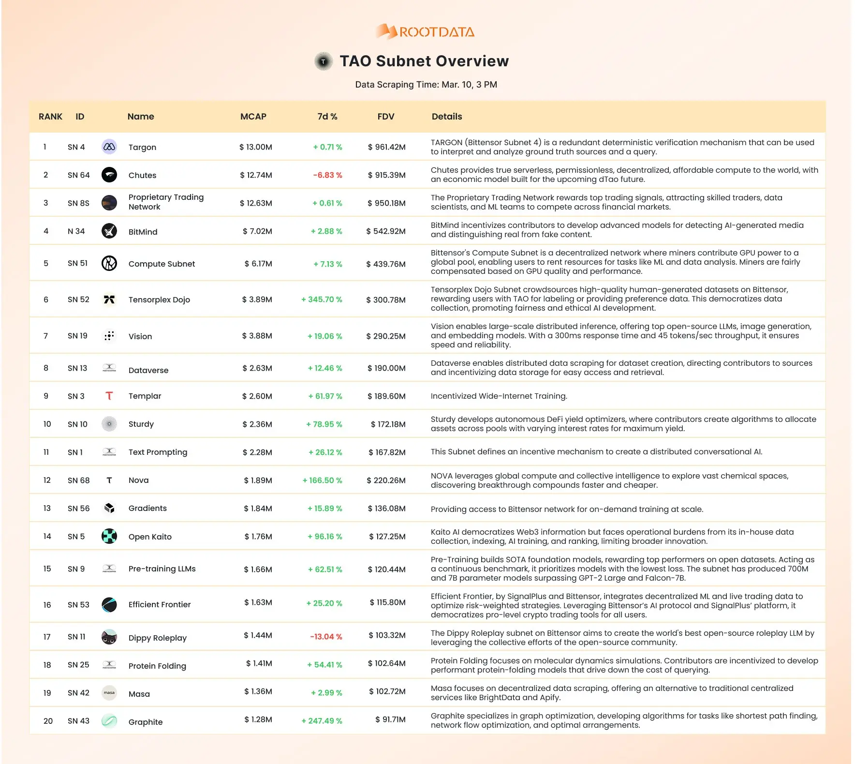The height and width of the screenshot is (764, 855).
Task: Select the Vision dotted logo icon
Action: (109, 335)
